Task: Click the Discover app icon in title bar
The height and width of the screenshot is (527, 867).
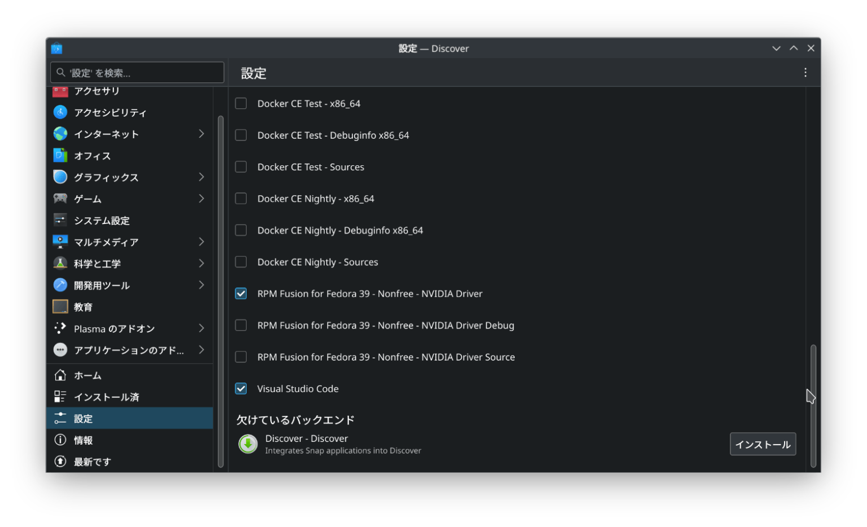Action: (56, 49)
